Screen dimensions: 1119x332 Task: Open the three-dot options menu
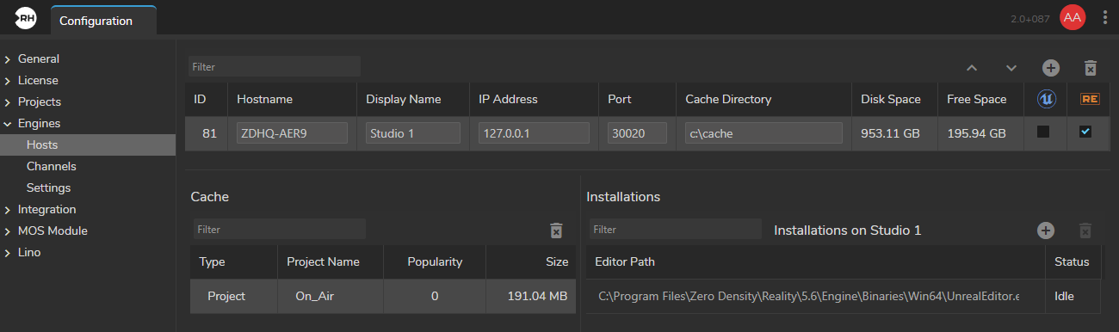1105,17
